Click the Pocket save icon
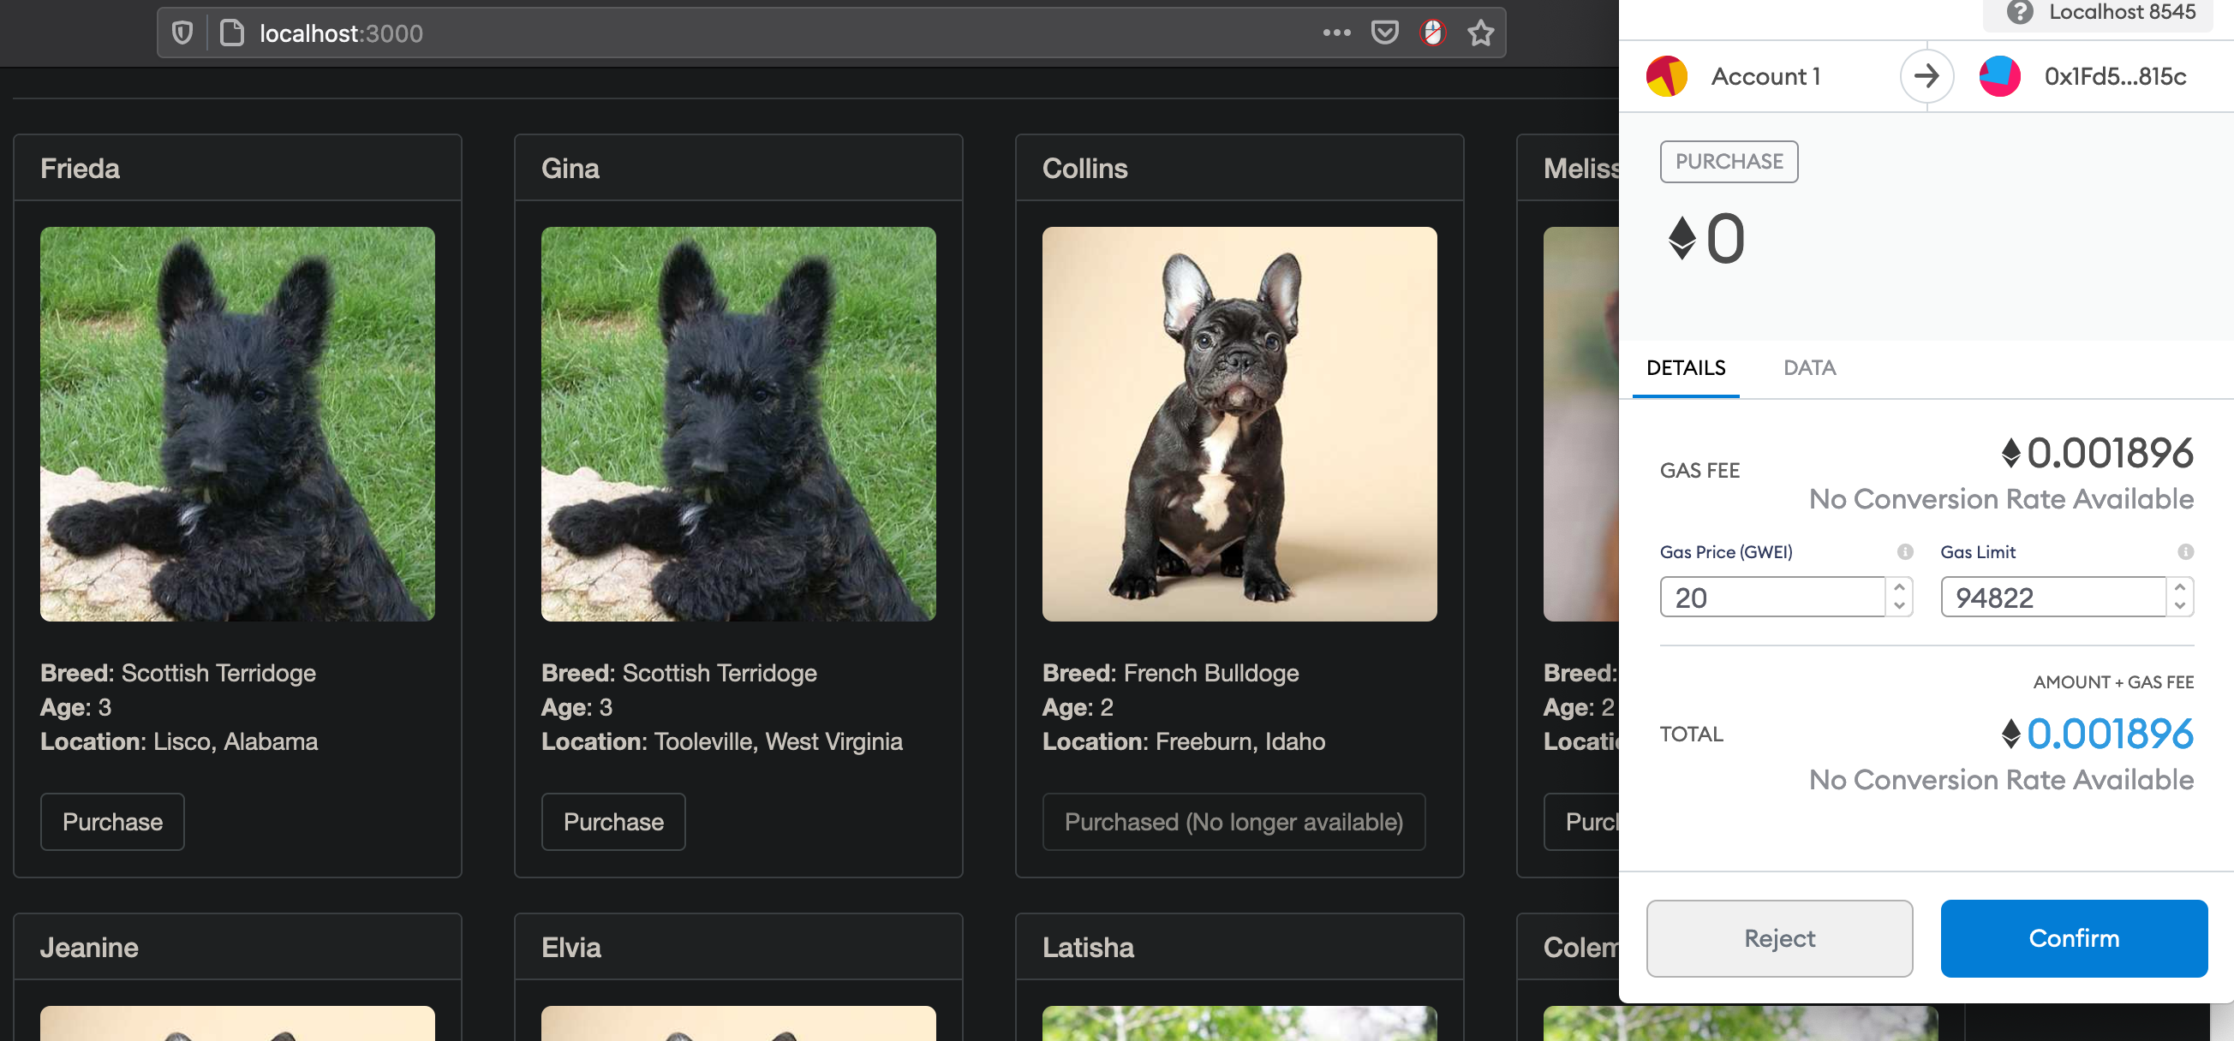 [x=1384, y=33]
